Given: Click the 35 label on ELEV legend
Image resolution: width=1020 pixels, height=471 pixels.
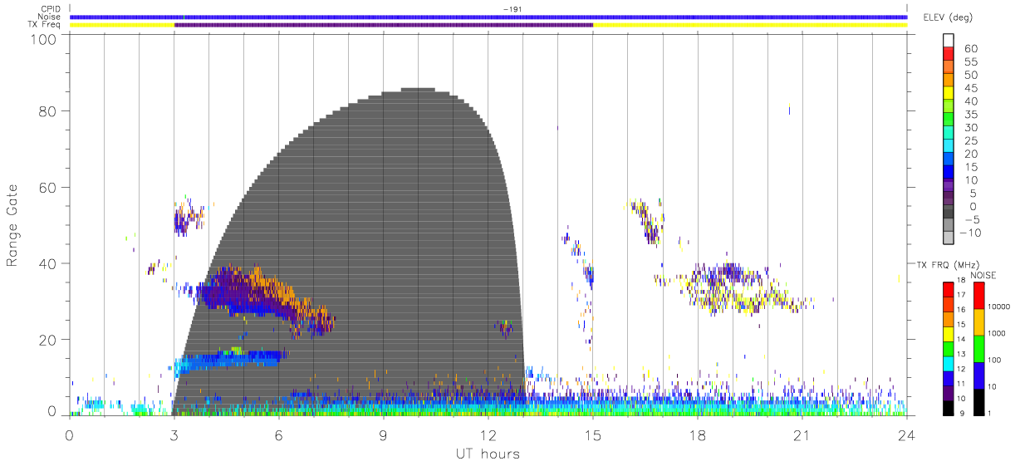Looking at the screenshot, I should tap(970, 115).
